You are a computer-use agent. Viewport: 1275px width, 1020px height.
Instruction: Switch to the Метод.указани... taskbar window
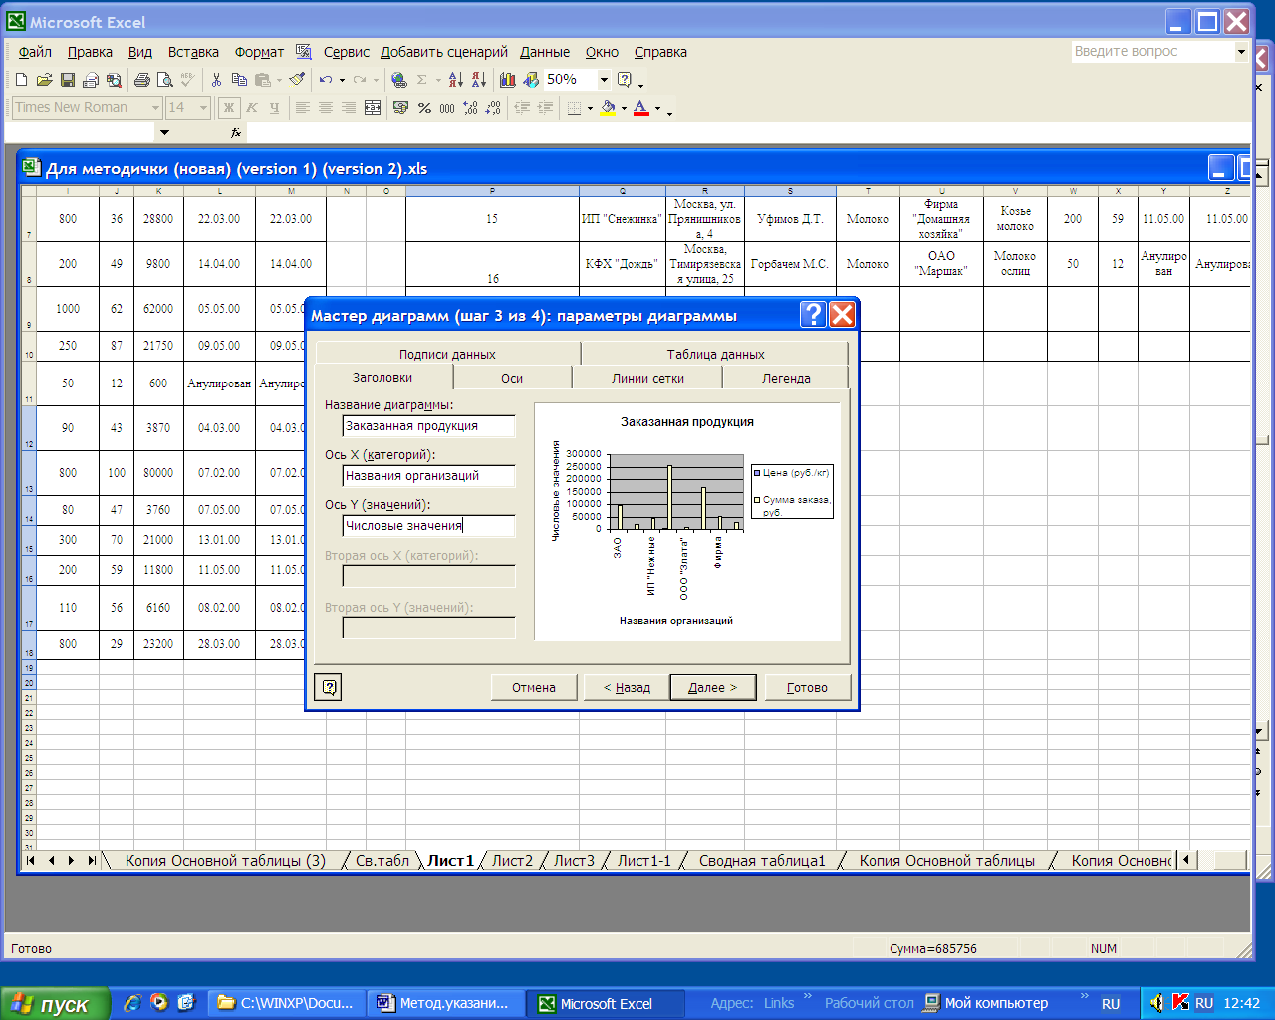click(444, 1004)
